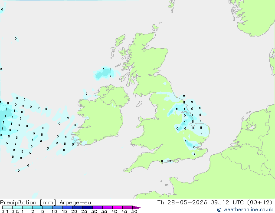Select the legend swatch between 5 and 10
This screenshot has height=213, width=275.
(47, 207)
